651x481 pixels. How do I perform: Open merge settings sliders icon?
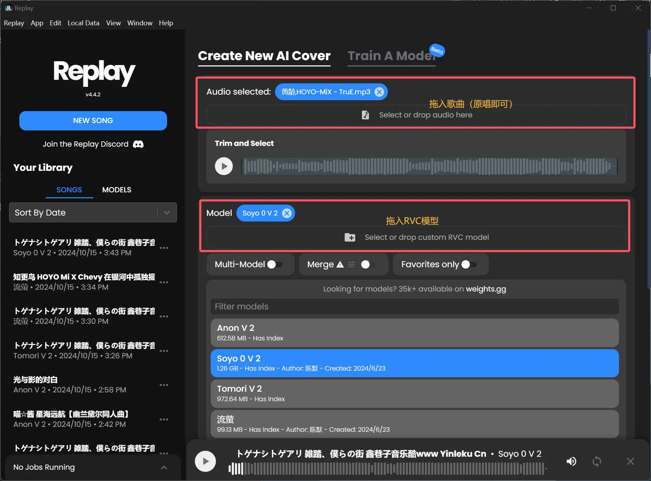click(x=351, y=264)
